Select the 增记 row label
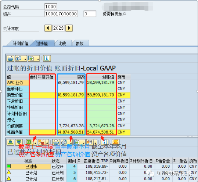Viewport: 198px width, 182px height. click(x=18, y=120)
